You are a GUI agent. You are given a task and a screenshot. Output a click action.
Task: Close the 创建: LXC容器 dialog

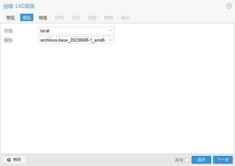click(x=229, y=6)
